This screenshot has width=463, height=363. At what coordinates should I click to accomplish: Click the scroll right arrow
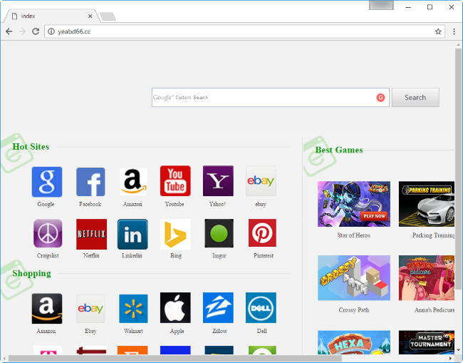click(x=450, y=359)
